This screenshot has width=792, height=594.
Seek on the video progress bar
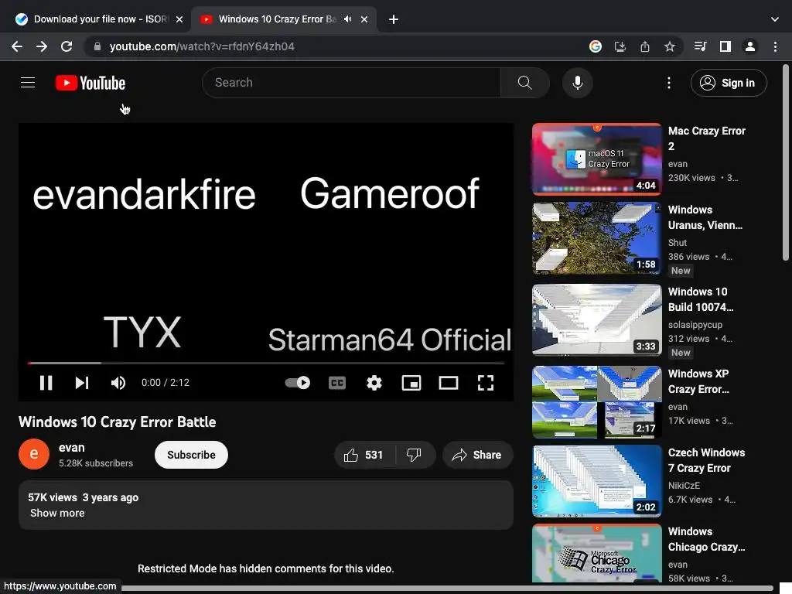coord(266,364)
